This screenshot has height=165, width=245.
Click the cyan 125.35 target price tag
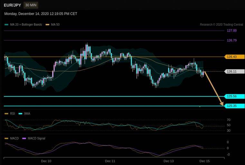pyautogui.click(x=234, y=106)
